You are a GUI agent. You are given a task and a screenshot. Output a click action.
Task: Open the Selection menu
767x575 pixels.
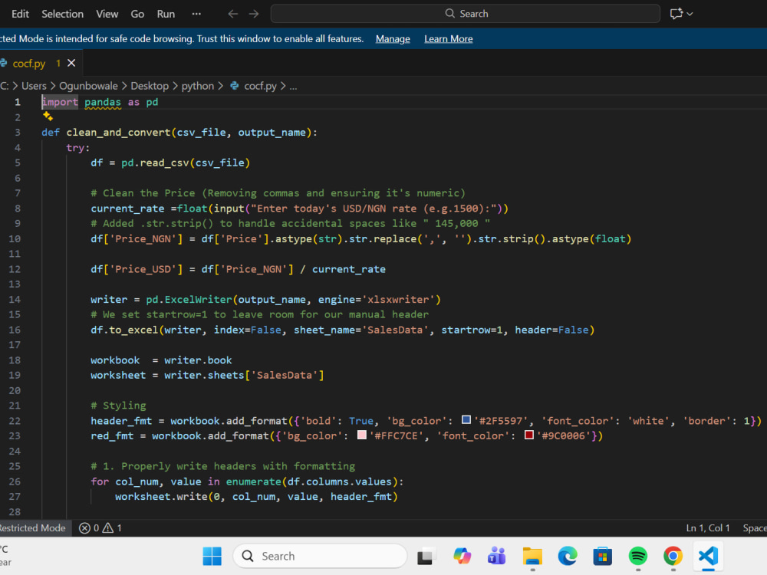(x=63, y=14)
